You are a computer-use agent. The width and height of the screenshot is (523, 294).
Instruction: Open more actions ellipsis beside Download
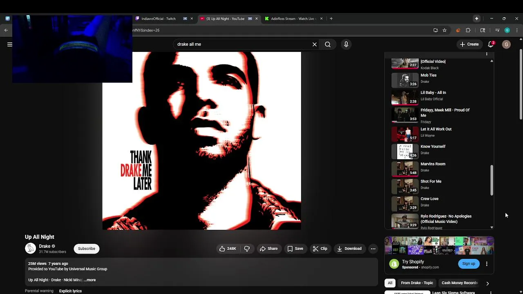373,249
